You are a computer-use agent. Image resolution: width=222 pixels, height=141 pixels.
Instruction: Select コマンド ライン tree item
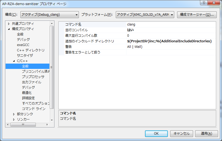coord(34,109)
